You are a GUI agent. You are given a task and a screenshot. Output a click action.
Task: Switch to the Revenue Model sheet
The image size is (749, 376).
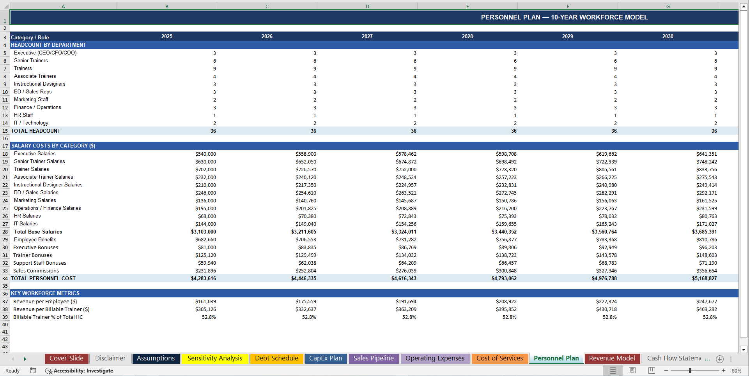[612, 358]
